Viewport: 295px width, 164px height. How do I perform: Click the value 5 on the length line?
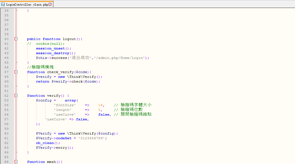[x=99, y=110]
